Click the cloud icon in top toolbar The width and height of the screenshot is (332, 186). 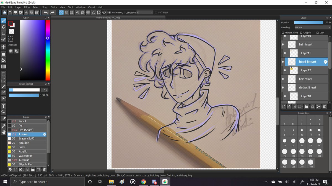[x=4, y=12]
